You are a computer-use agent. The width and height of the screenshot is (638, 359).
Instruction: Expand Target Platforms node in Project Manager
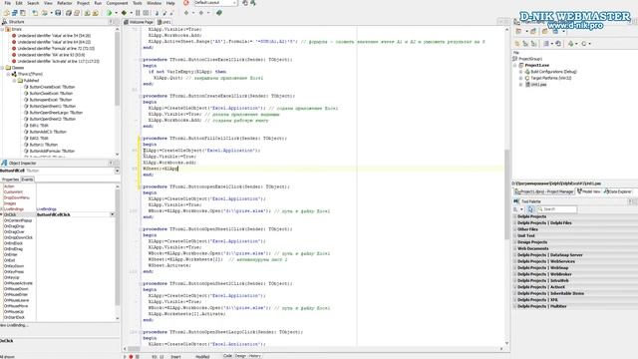(x=520, y=78)
